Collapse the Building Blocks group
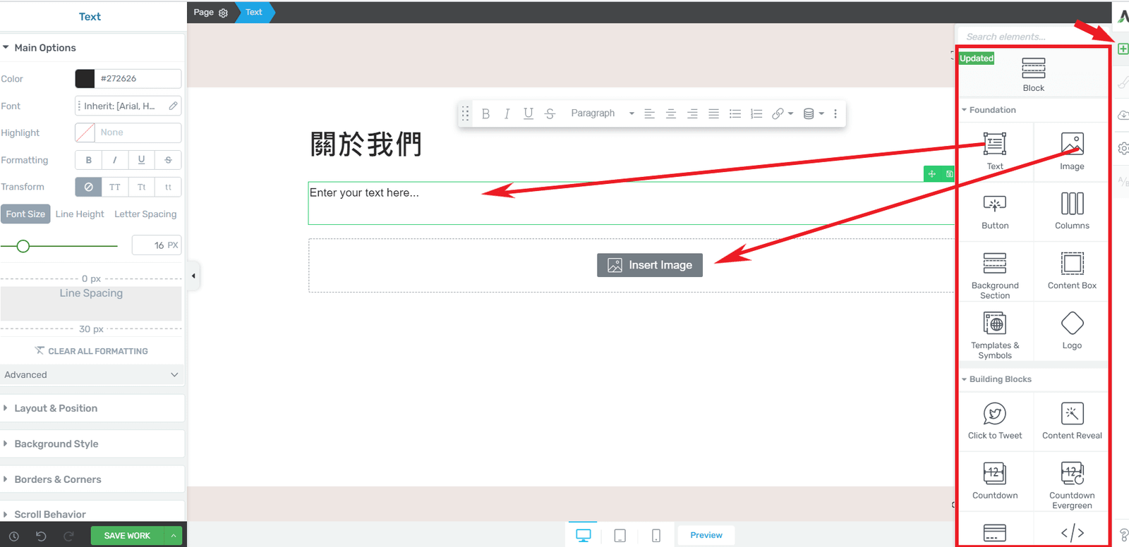 pos(996,379)
